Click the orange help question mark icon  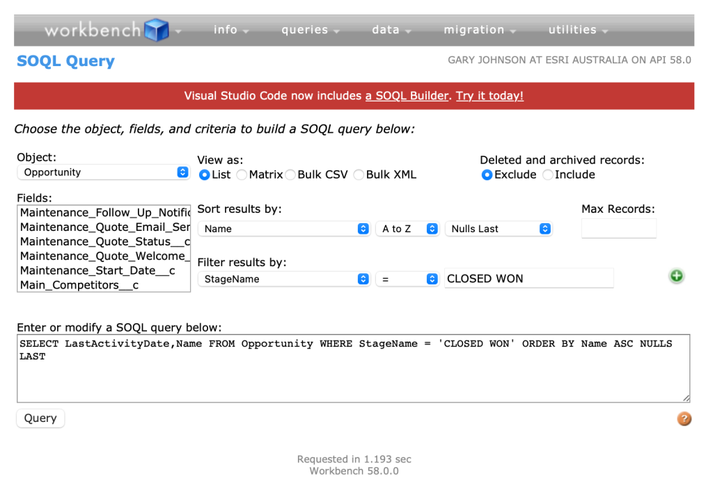pos(684,418)
